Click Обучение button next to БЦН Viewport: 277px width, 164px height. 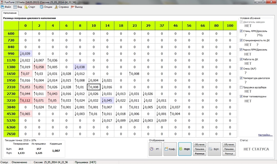pos(229,144)
